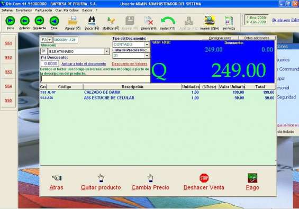Switch to the Consignaciones tab
Viewport: 299px width, 209px height.
[220, 38]
